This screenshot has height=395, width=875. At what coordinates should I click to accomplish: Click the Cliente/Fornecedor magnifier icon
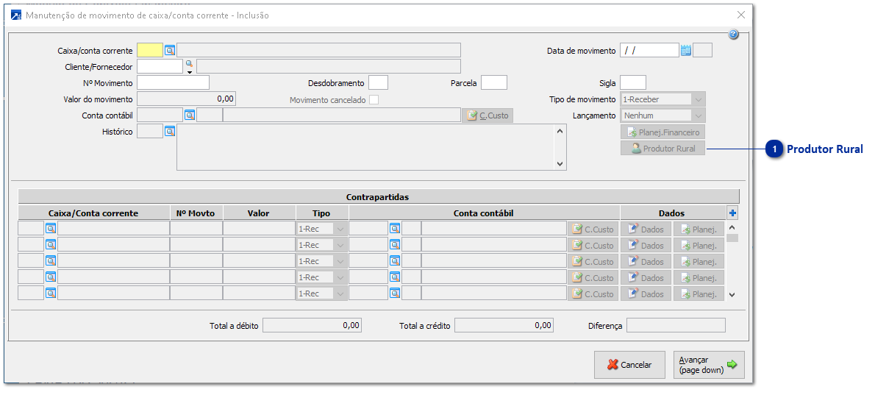point(189,65)
